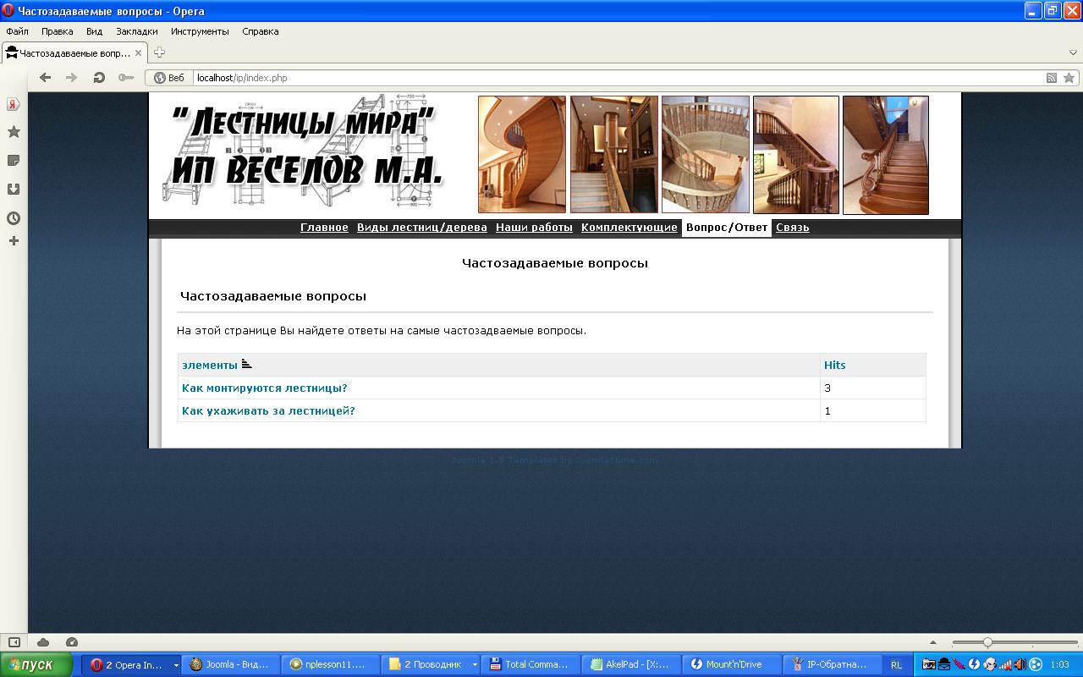This screenshot has width=1083, height=677.
Task: Open the History clock panel in sidebar
Action: click(12, 216)
